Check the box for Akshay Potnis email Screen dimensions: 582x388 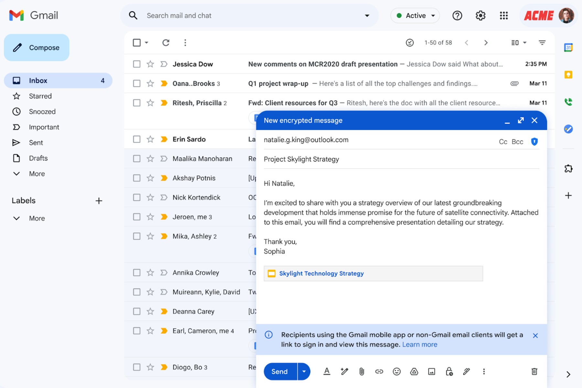click(137, 178)
